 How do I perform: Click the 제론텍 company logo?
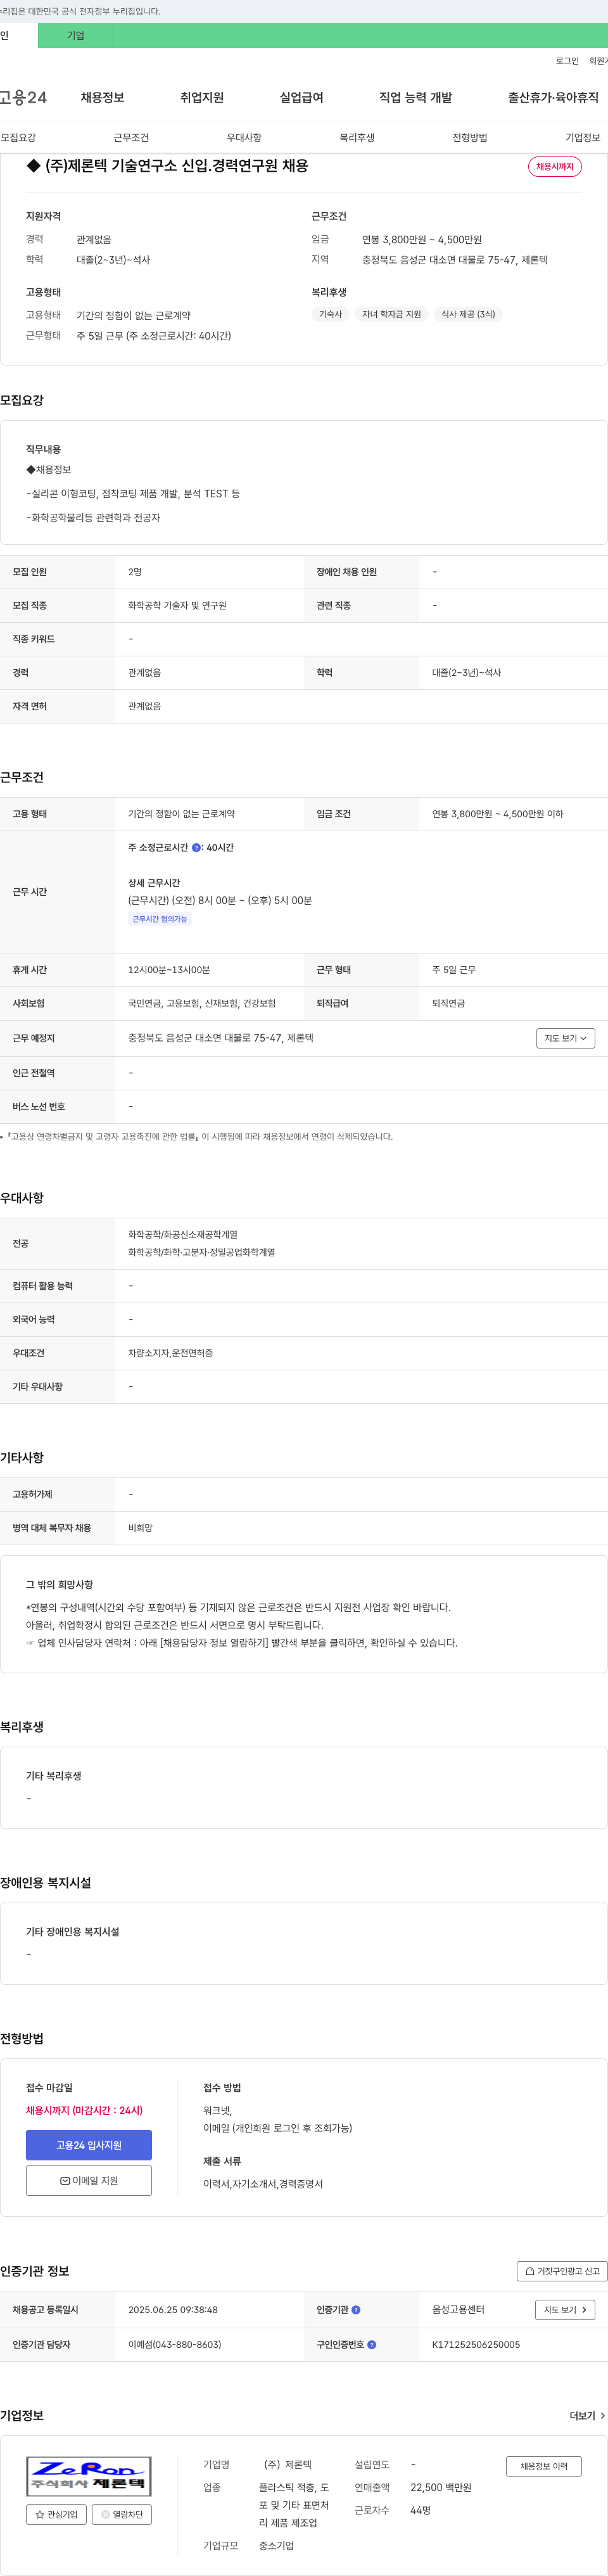[89, 2476]
